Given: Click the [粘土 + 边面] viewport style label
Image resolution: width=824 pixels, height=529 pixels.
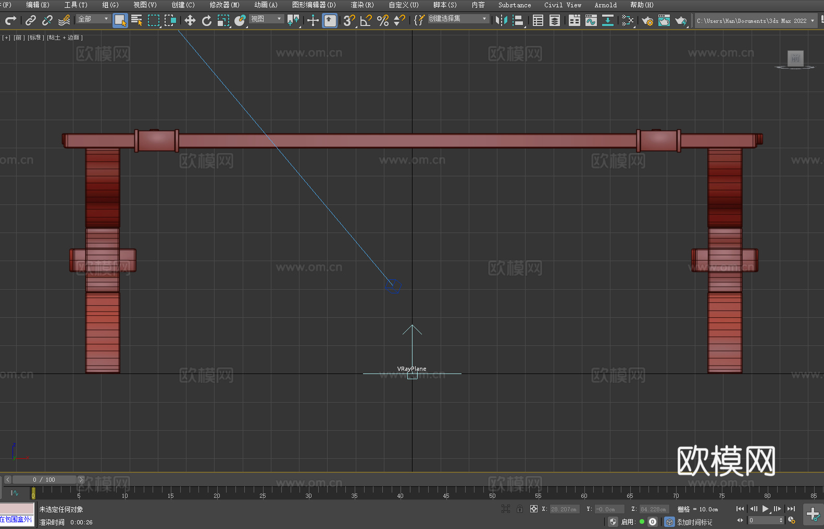Looking at the screenshot, I should tap(65, 37).
